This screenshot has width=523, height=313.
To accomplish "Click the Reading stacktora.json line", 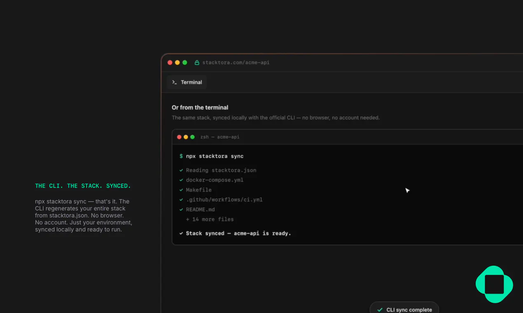I will 221,170.
